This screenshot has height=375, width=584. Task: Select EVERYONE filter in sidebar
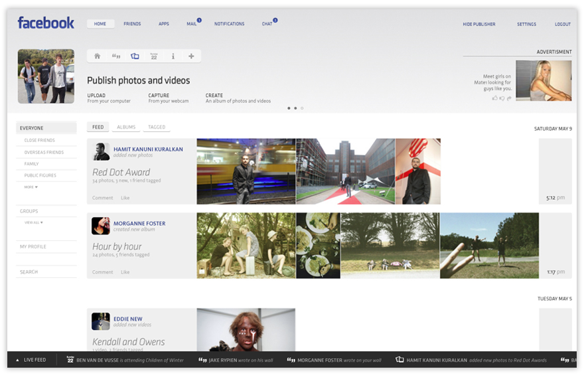tap(46, 127)
